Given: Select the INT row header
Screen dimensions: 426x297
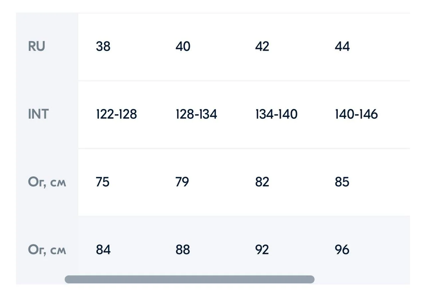Looking at the screenshot, I should coord(38,114).
